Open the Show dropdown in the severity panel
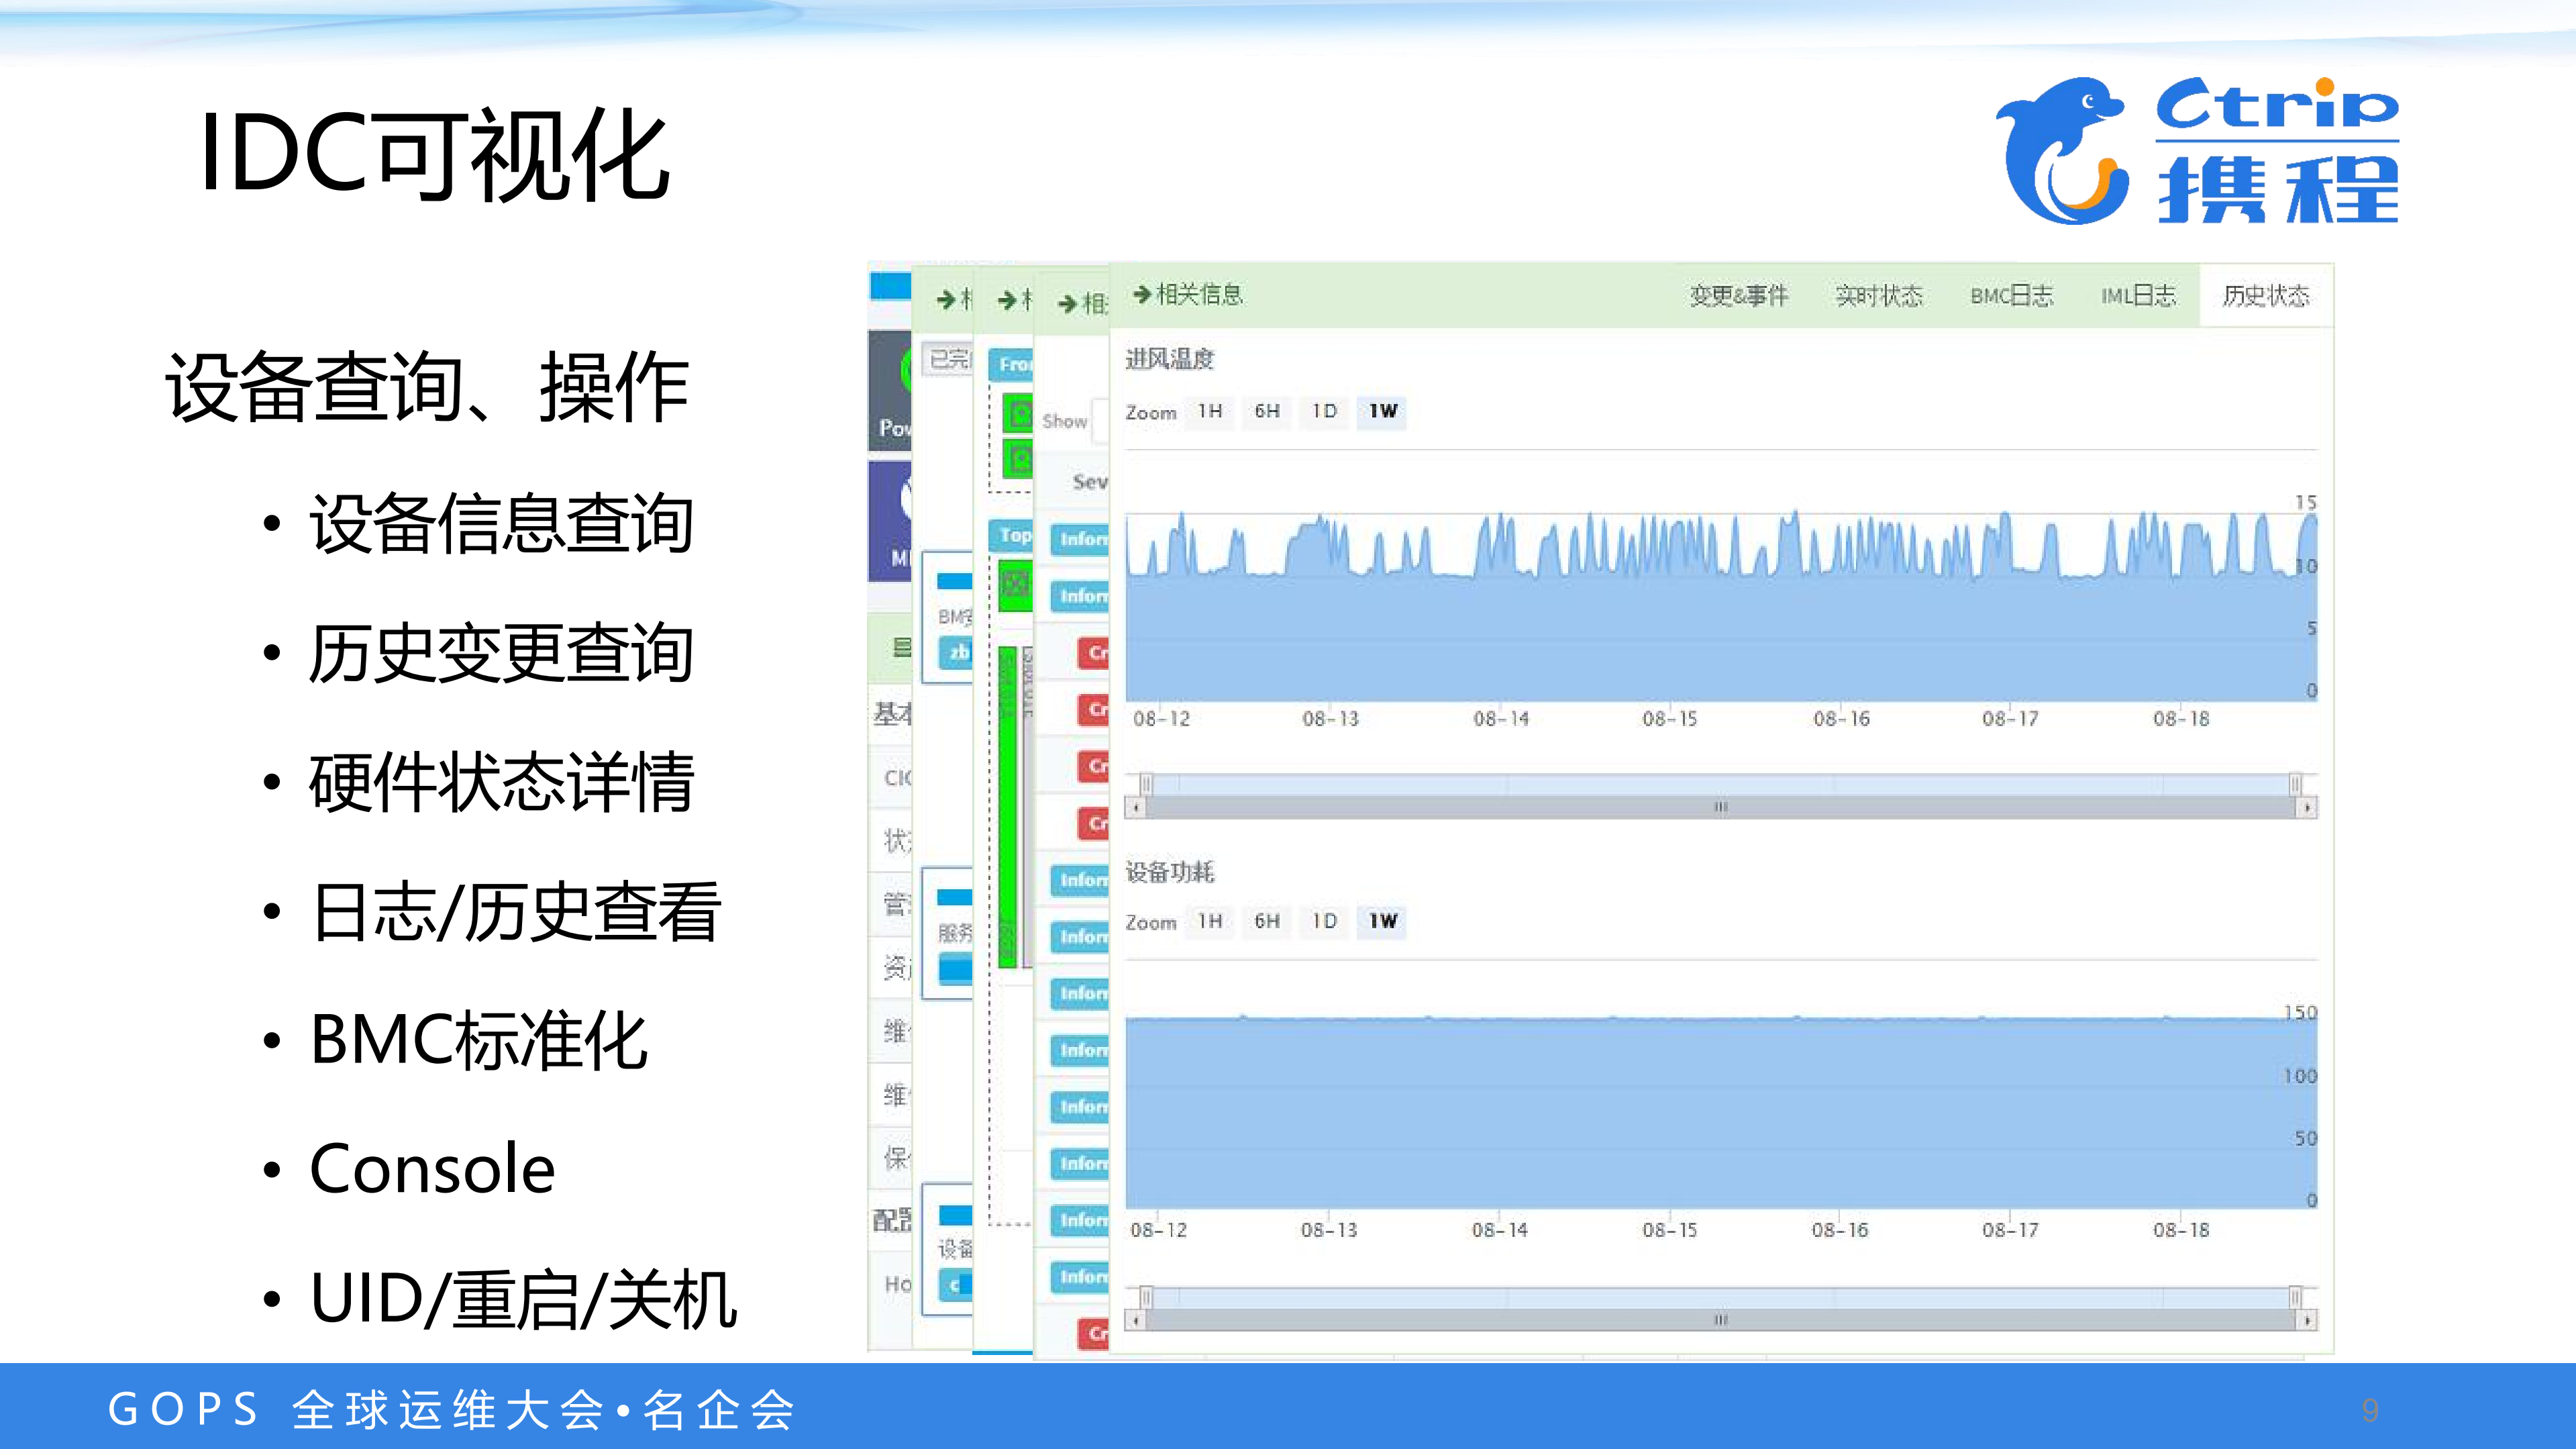Screen dimensions: 2576x1449 (x=1100, y=420)
